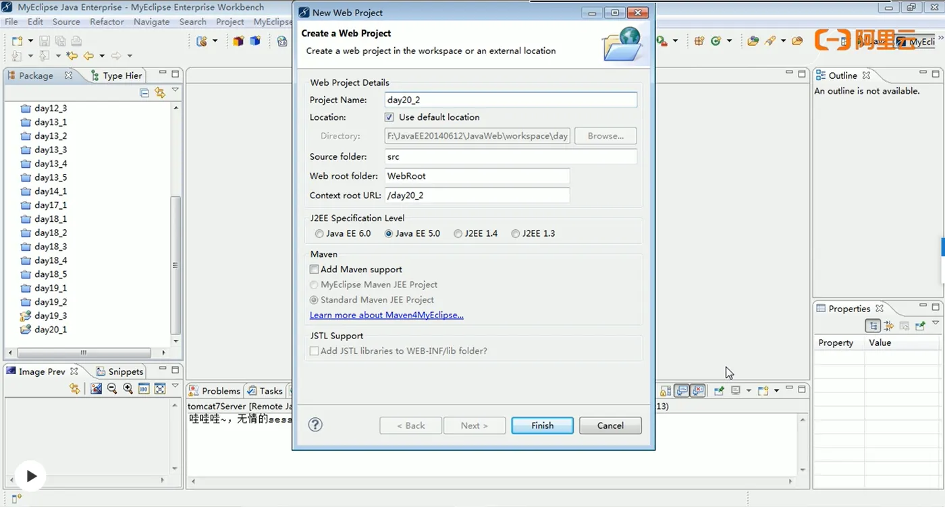Image resolution: width=945 pixels, height=507 pixels.
Task: Open the Refactor menu
Action: coord(107,22)
